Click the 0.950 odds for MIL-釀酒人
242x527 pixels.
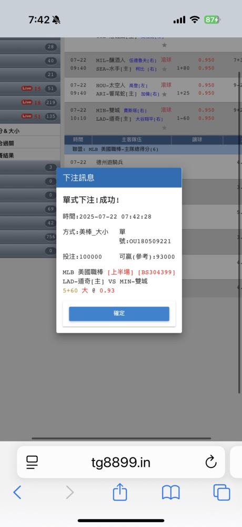(x=206, y=60)
